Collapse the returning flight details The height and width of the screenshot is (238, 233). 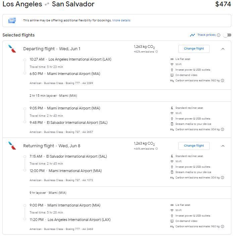pyautogui.click(x=223, y=146)
